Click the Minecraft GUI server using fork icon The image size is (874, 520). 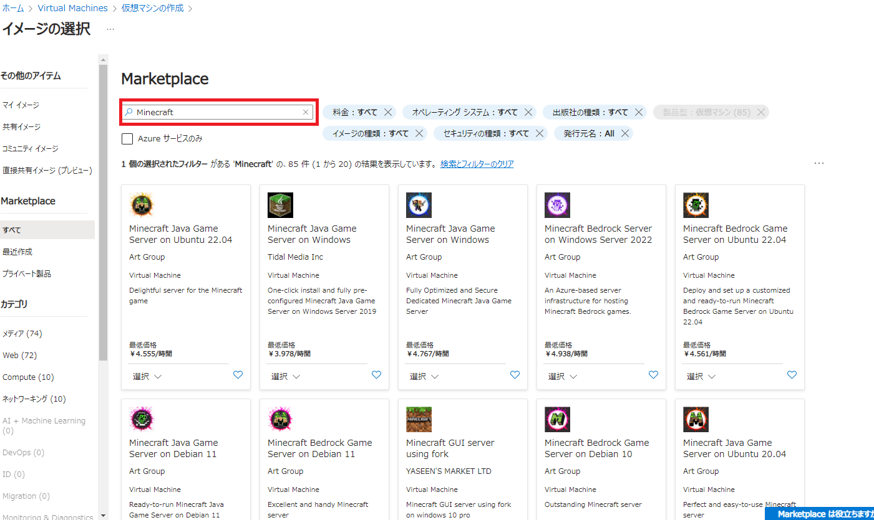(x=419, y=419)
